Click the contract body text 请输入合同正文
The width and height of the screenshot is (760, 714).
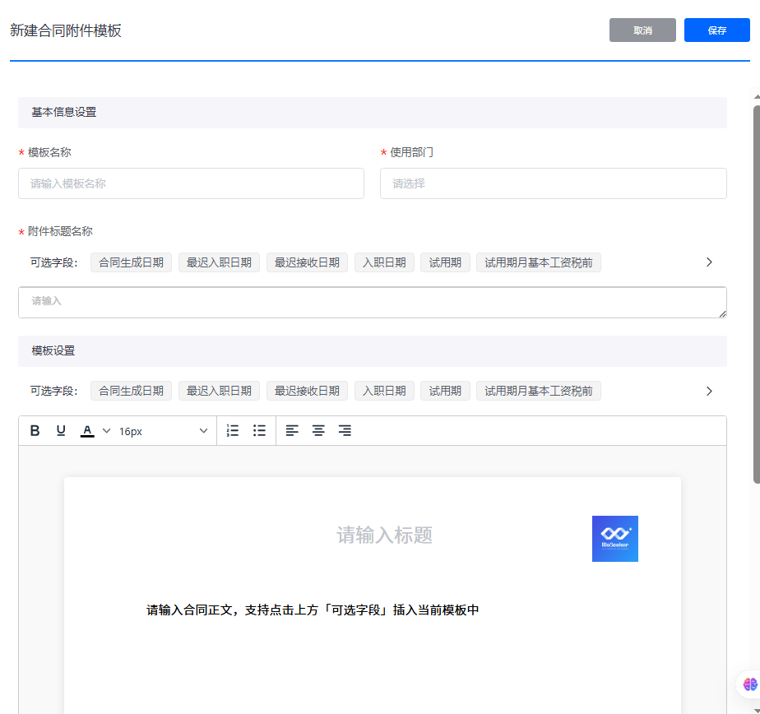click(x=313, y=610)
